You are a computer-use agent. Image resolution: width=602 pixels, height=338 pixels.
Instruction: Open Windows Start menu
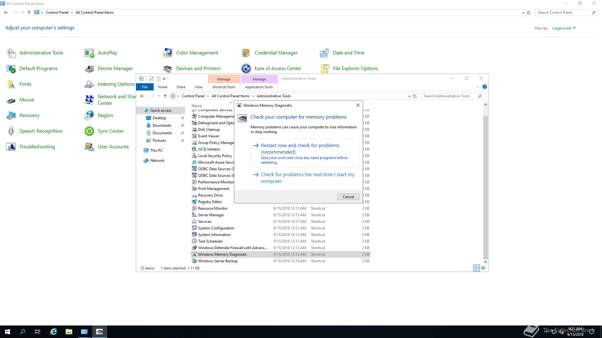(x=8, y=332)
